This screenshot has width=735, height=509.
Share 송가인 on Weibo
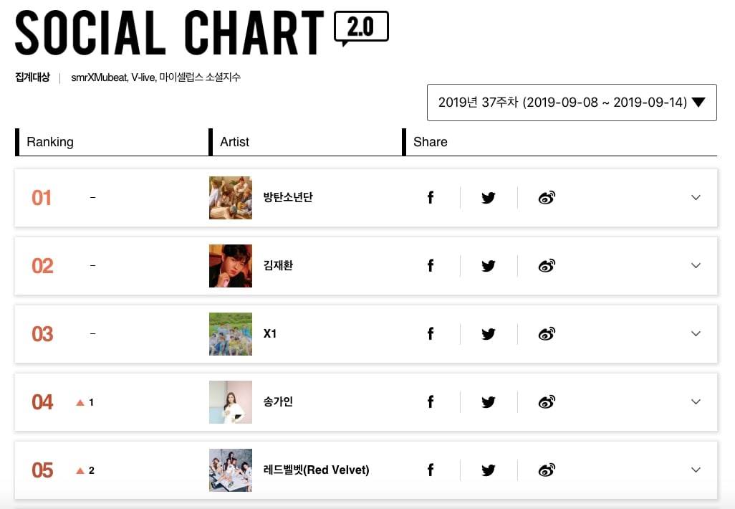pos(547,402)
